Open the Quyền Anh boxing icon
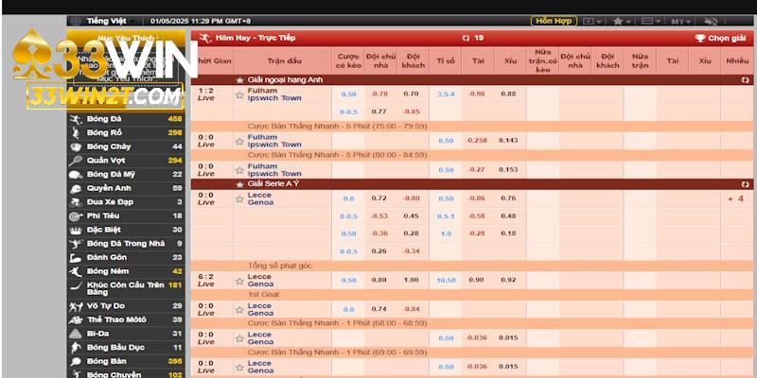Viewport: 757px width, 378px height. 76,188
